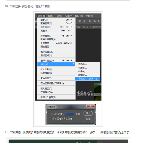141x143 pixels.
Task: Click 隔离图层 menu entry
Action: click(x=56, y=47)
